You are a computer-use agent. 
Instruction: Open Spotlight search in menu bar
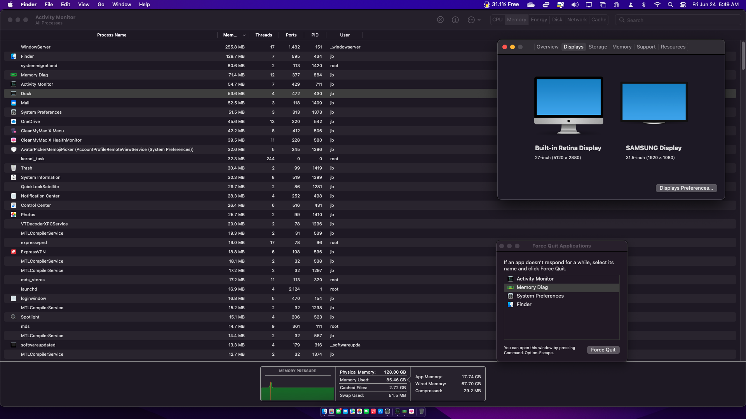(670, 5)
